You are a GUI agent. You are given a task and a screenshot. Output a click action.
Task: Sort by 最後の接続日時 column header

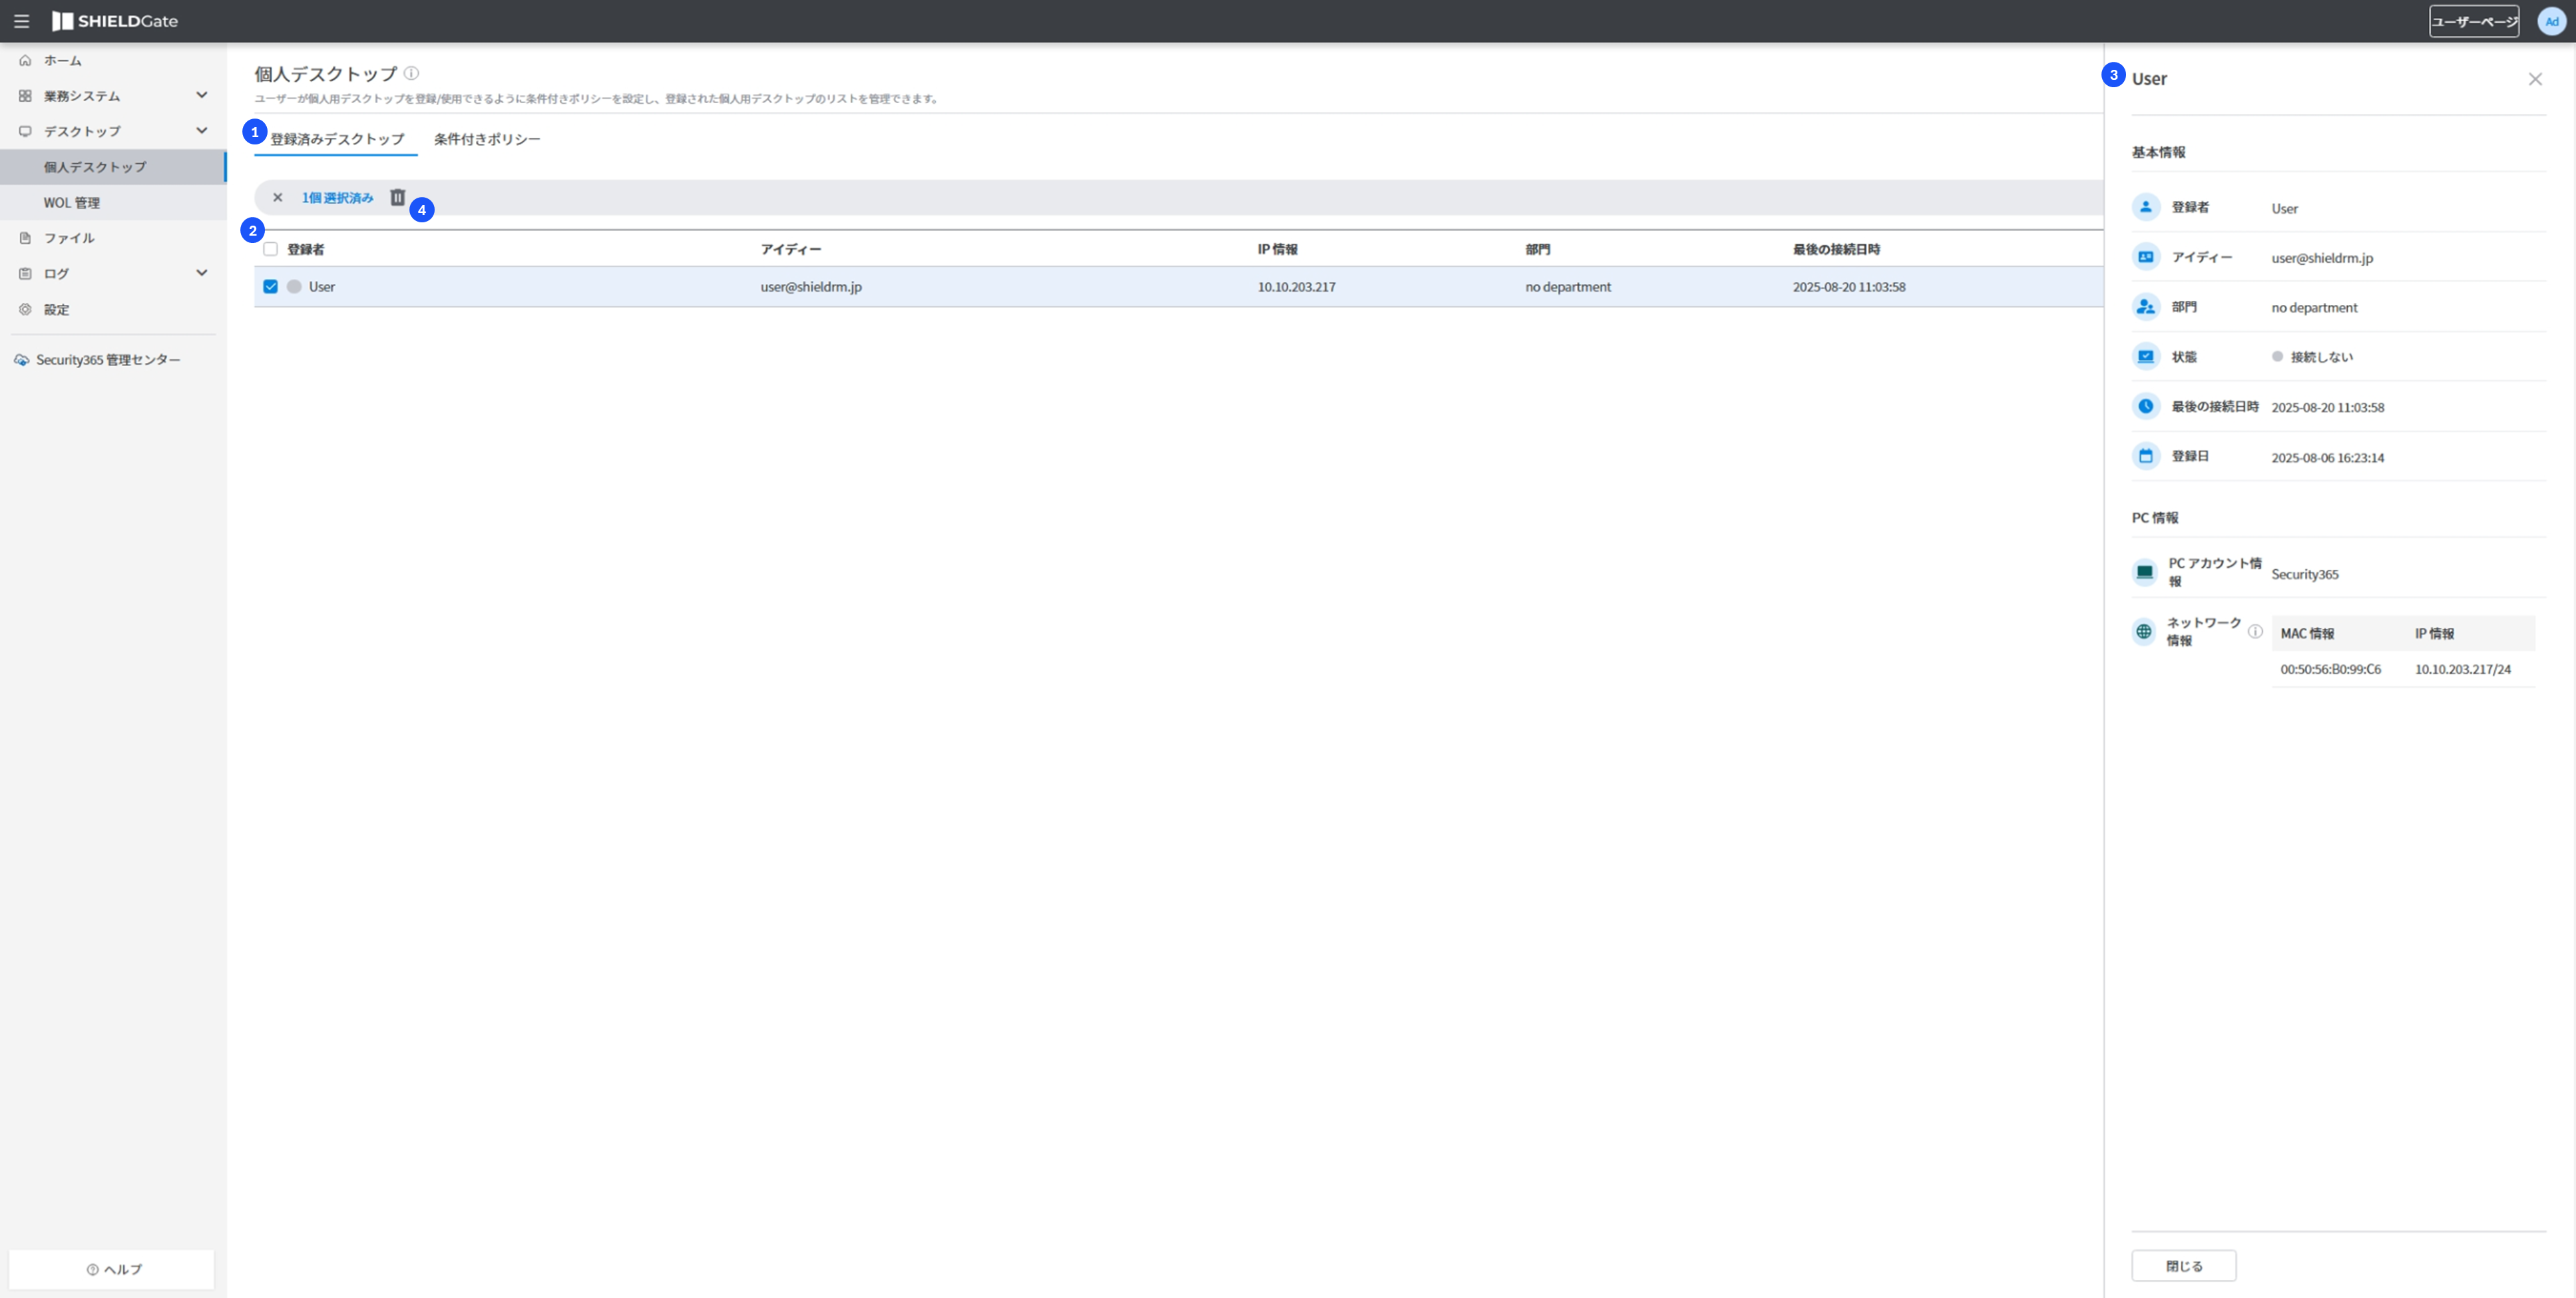pos(1836,249)
